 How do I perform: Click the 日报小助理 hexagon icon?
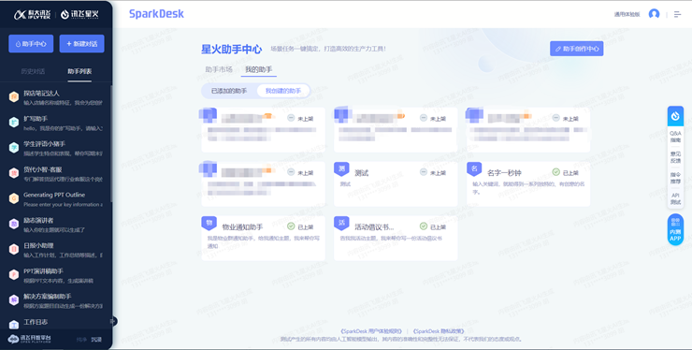[x=14, y=249]
